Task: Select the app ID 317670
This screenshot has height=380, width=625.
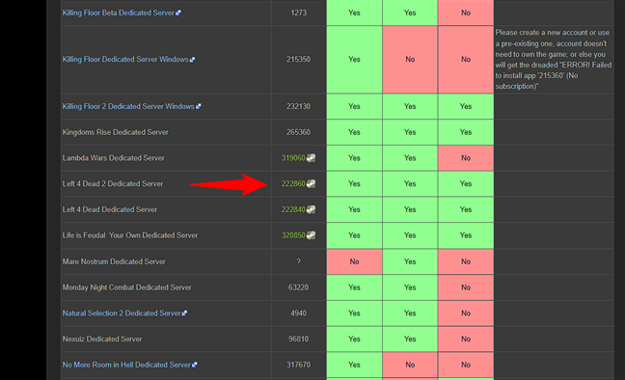Action: [x=299, y=365]
